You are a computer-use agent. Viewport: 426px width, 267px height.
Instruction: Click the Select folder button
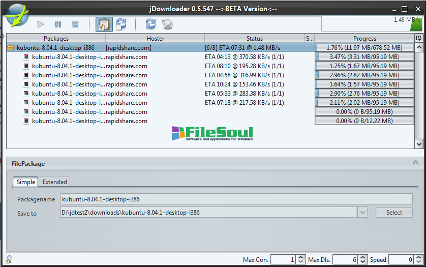click(394, 213)
